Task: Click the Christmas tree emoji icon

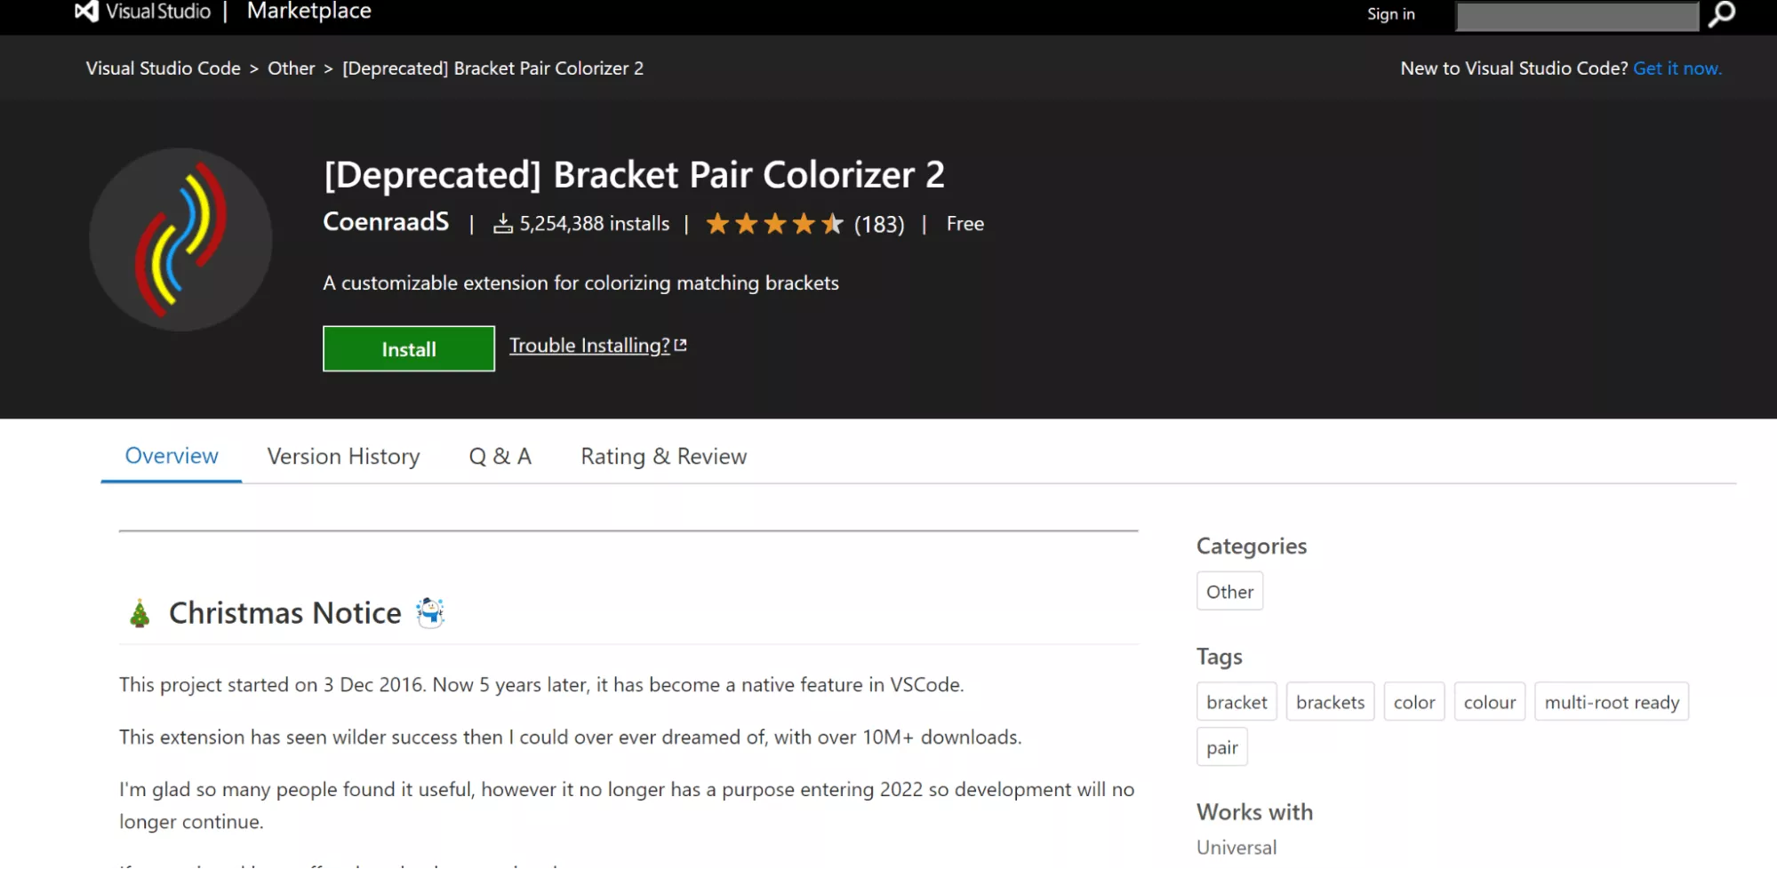Action: point(140,613)
